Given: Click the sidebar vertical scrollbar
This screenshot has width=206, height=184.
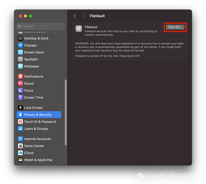Looking at the screenshot, I should [66, 113].
